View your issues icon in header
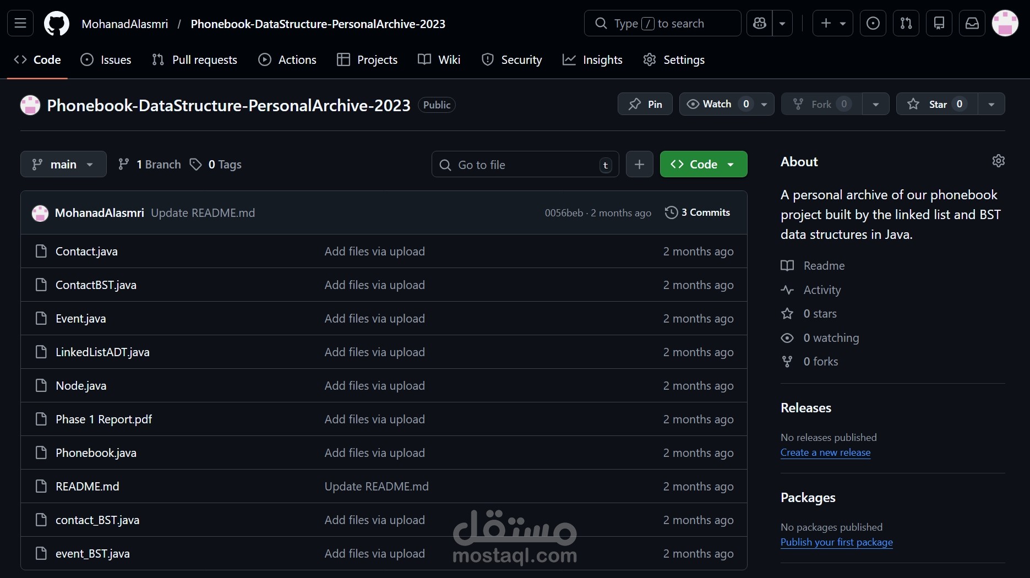The image size is (1030, 578). (x=873, y=24)
